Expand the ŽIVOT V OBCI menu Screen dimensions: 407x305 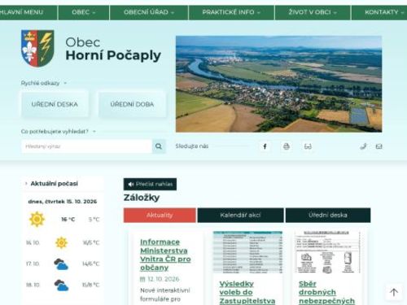point(313,12)
